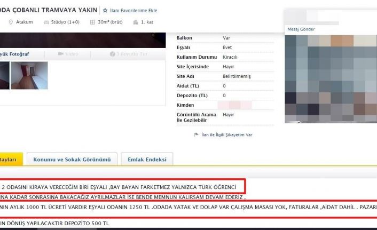
Task: Switch to Konumu ve Sokak Görünümü tab
Action: (72, 160)
